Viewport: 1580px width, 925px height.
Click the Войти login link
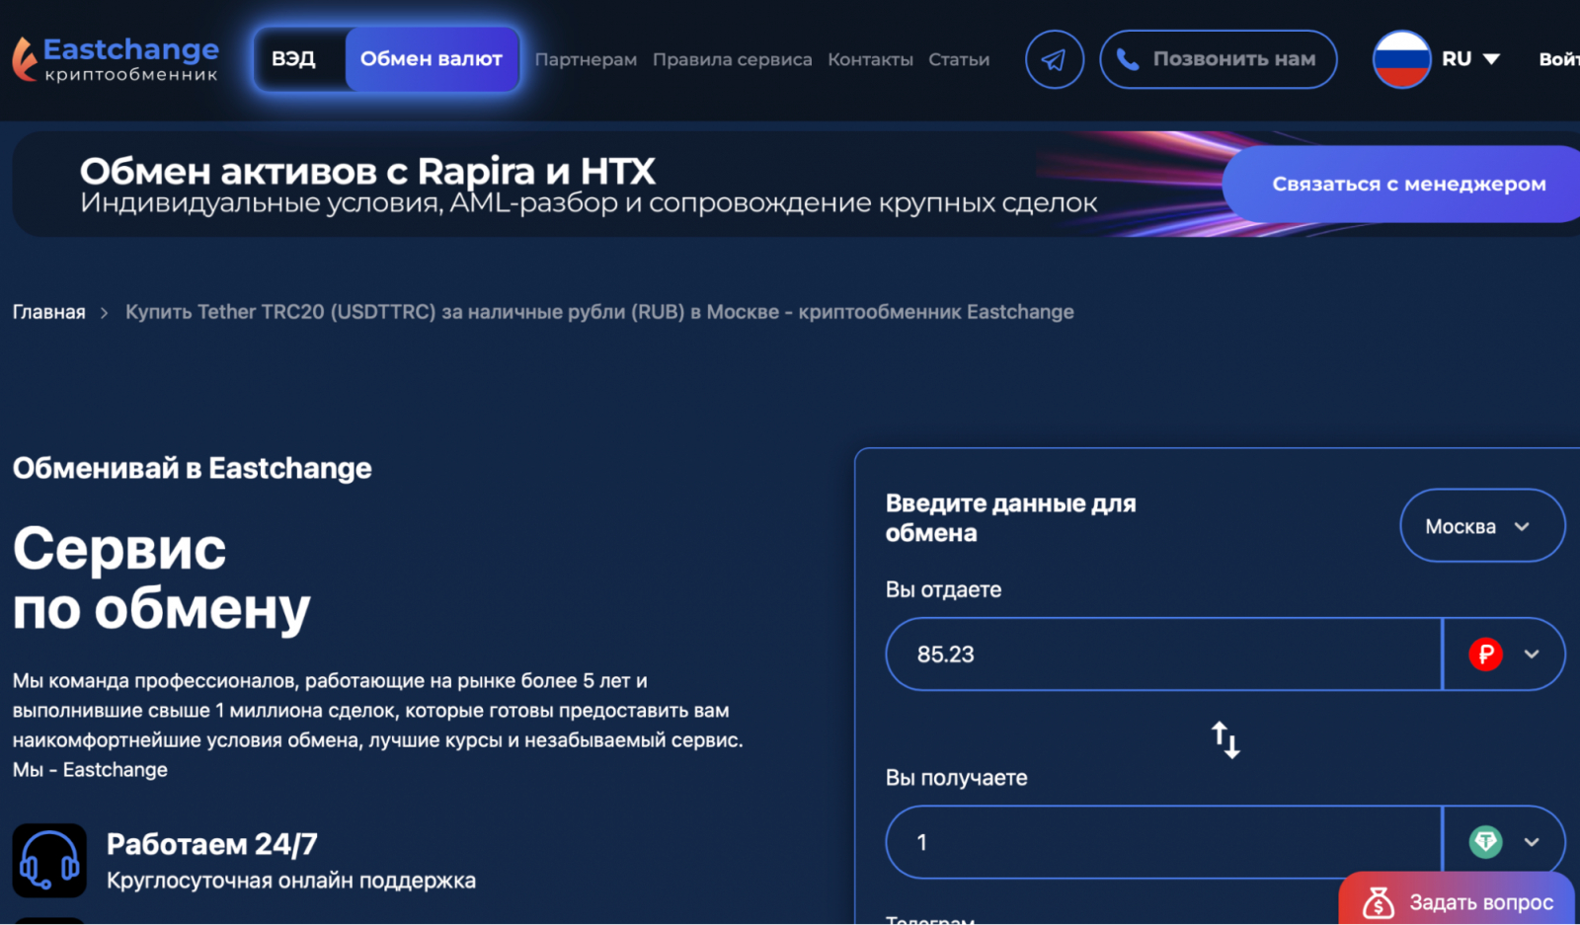(x=1559, y=59)
